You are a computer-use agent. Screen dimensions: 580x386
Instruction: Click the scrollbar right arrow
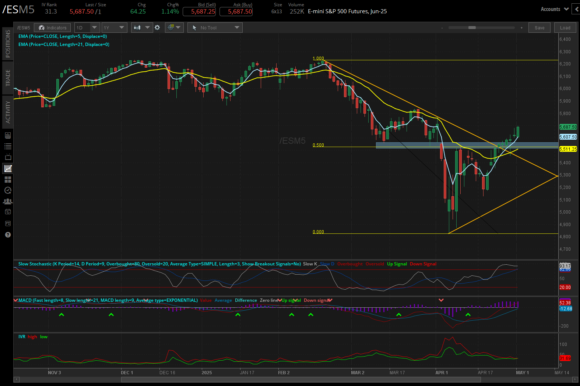(574, 379)
